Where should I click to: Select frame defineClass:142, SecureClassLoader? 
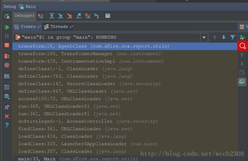125,84
